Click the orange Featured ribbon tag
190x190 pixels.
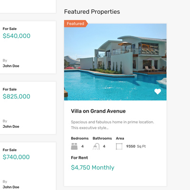(76, 24)
